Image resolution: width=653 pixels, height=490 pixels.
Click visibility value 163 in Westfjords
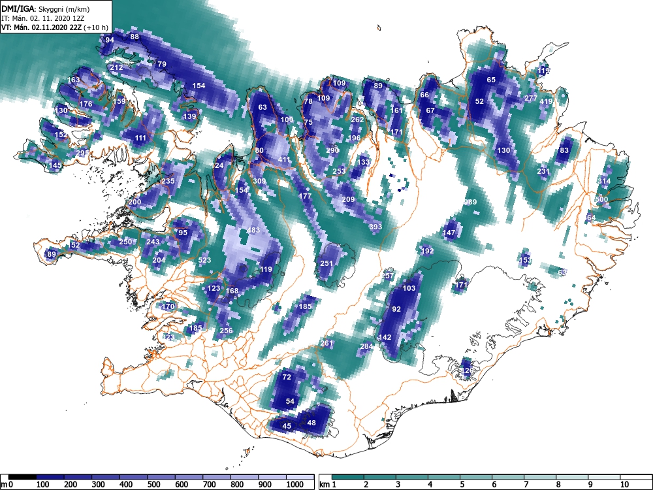(x=73, y=80)
